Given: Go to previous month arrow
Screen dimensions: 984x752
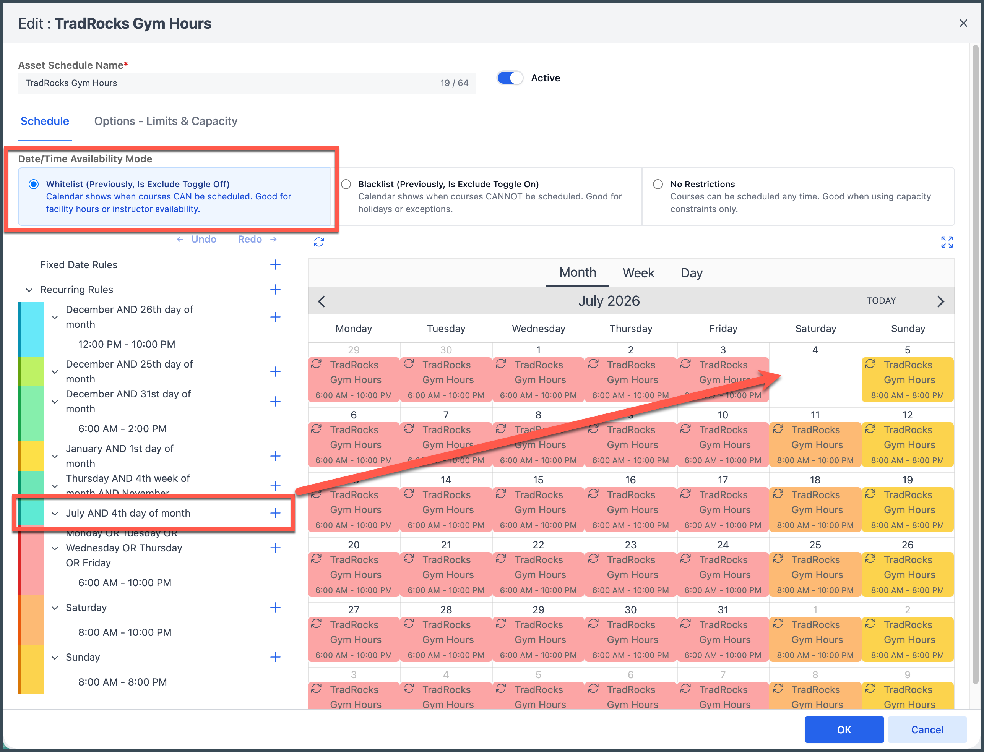Looking at the screenshot, I should 321,301.
